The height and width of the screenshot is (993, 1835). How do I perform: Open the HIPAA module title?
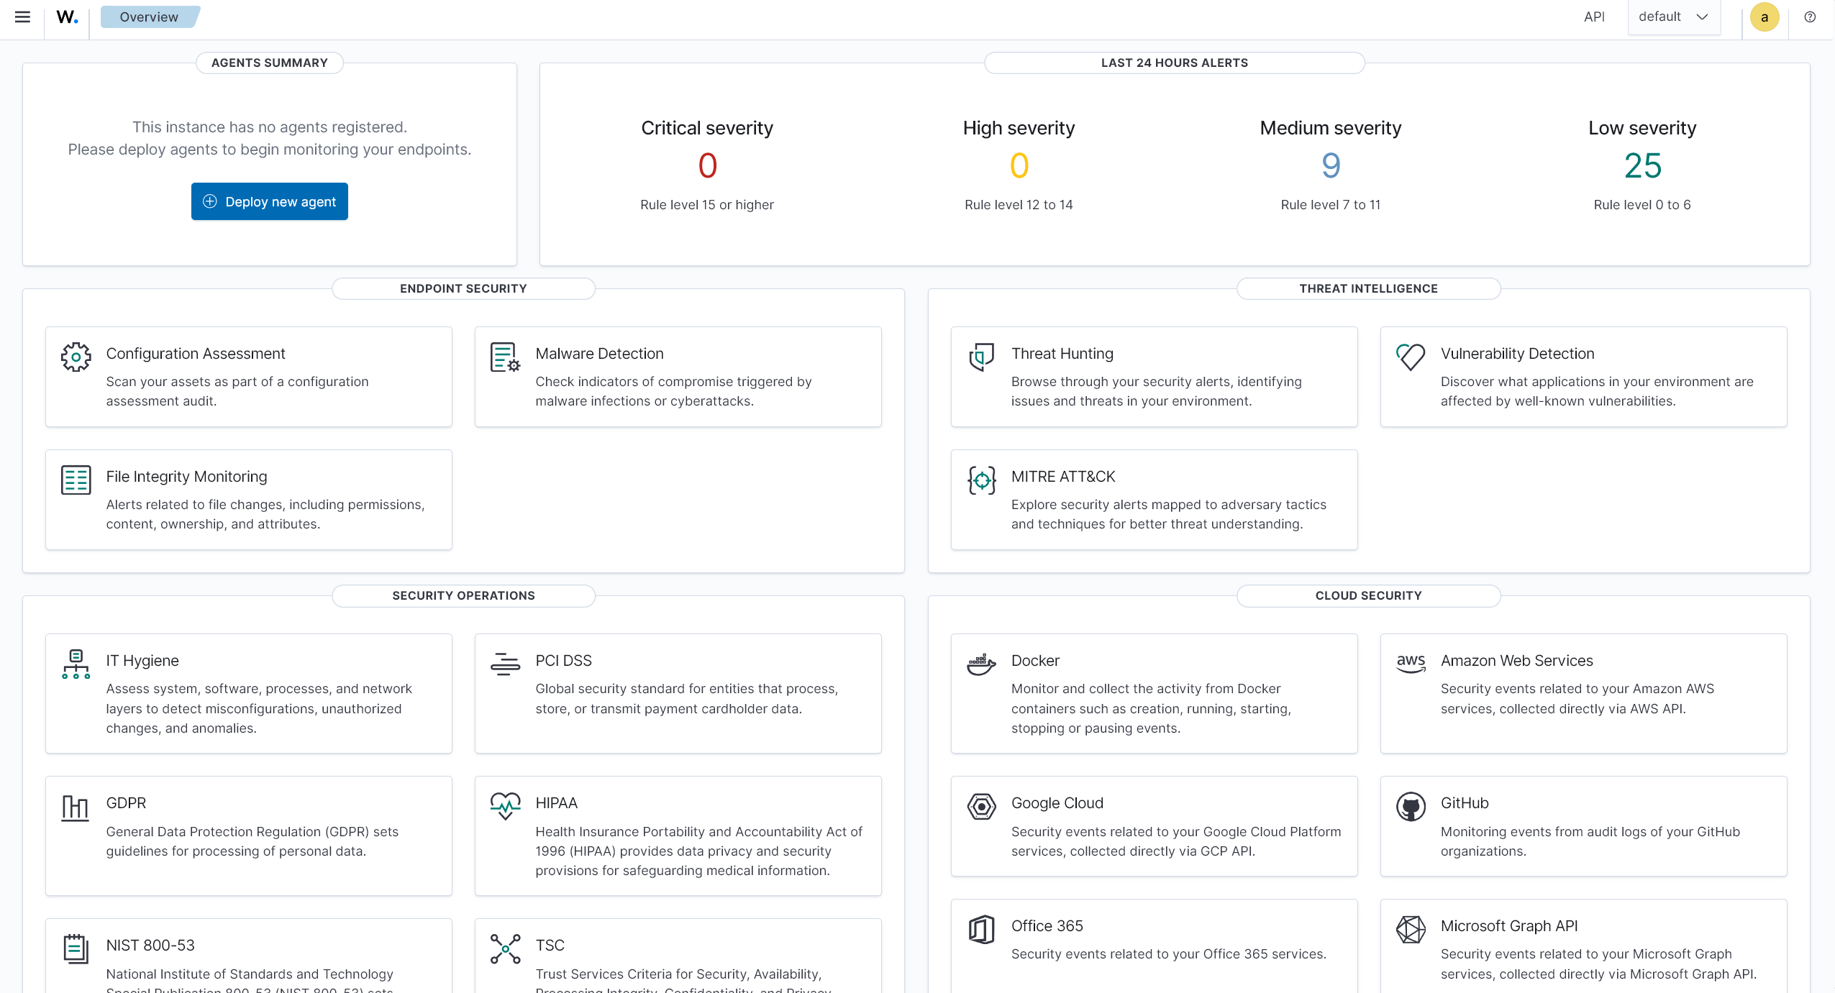(556, 803)
